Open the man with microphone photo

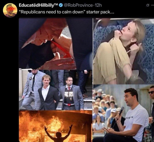[x=123, y=113]
